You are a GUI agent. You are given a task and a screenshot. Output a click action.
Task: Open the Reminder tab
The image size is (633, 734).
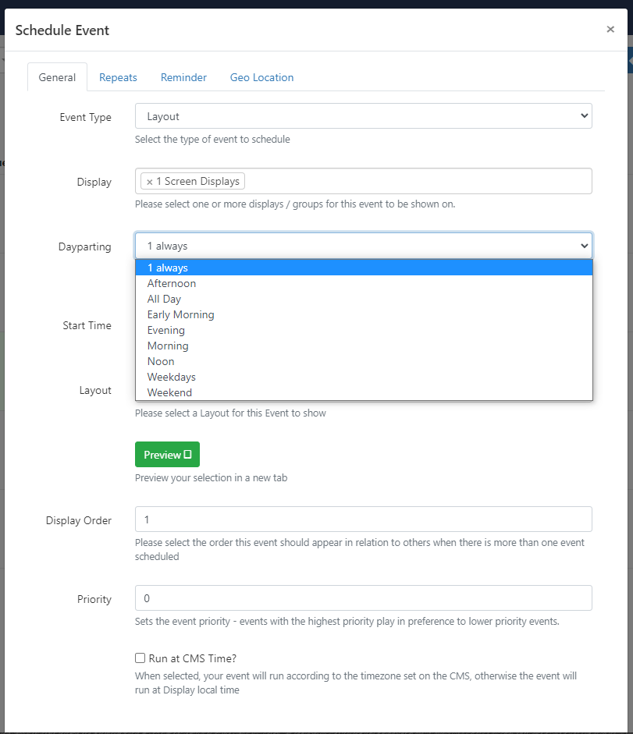[183, 77]
